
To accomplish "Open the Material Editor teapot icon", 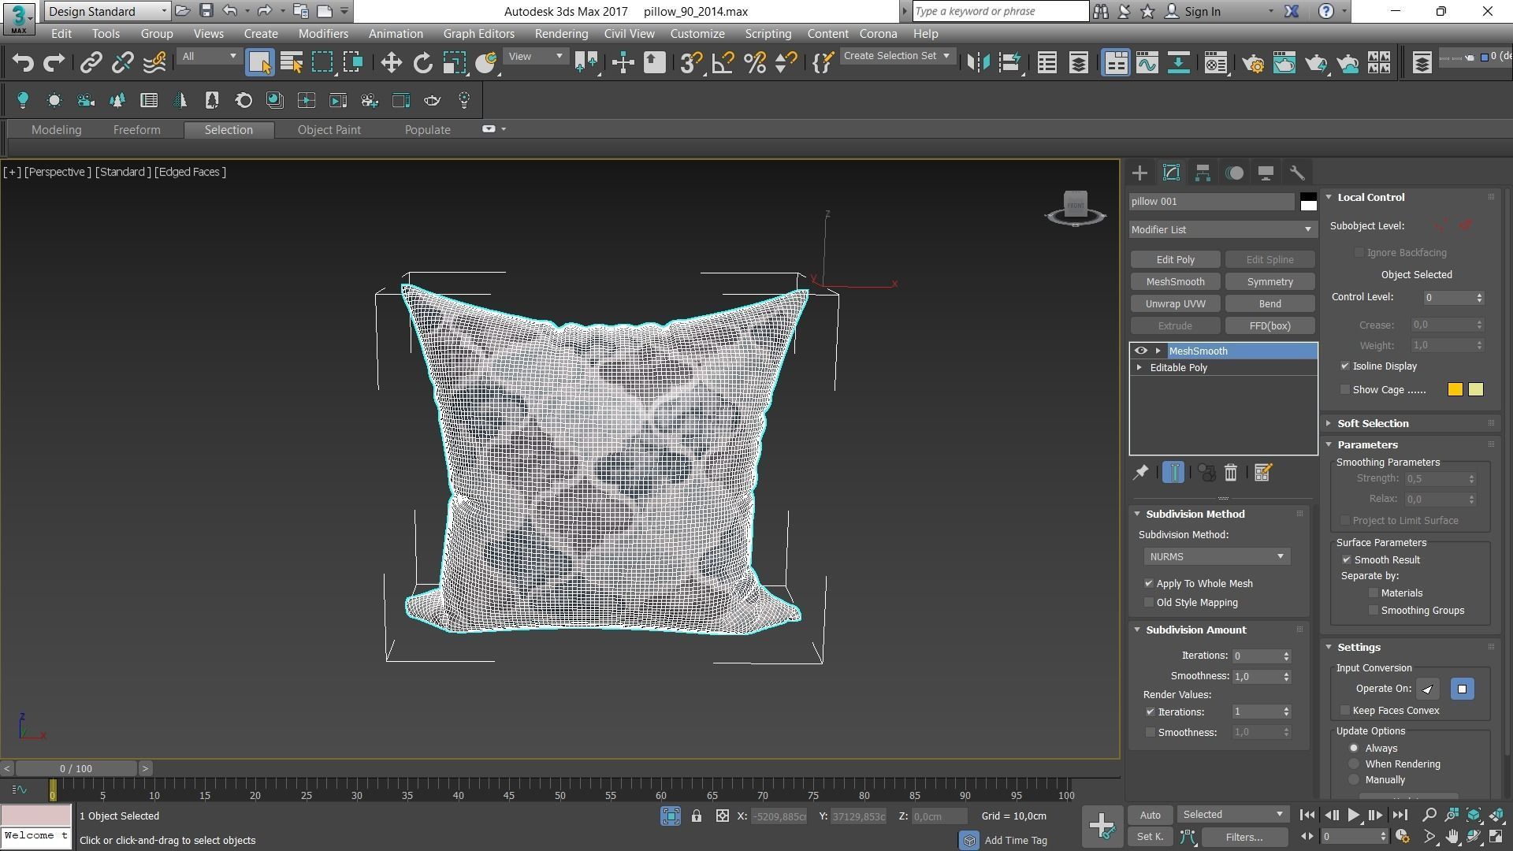I will coord(1252,63).
